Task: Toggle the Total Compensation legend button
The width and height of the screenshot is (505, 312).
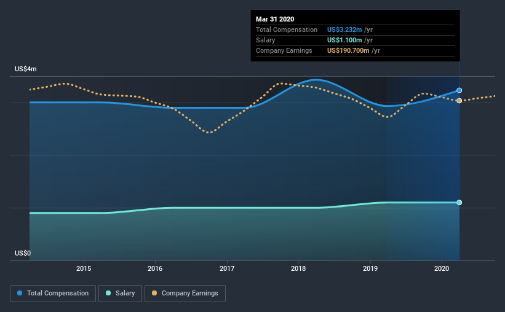Action: (x=53, y=294)
